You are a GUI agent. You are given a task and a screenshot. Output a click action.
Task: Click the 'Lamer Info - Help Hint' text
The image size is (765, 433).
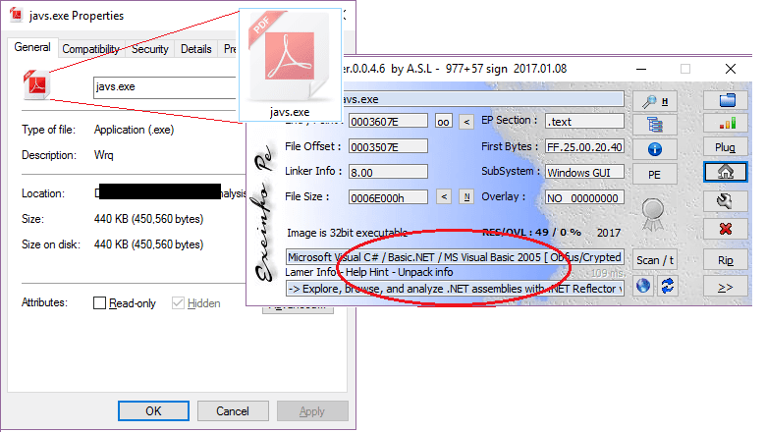point(337,272)
